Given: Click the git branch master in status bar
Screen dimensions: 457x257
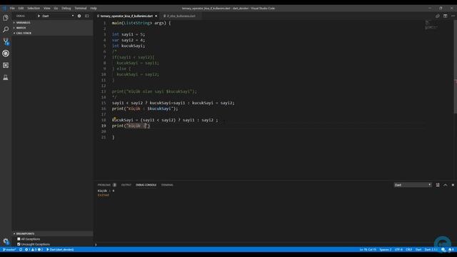Looking at the screenshot, I should pos(9,250).
